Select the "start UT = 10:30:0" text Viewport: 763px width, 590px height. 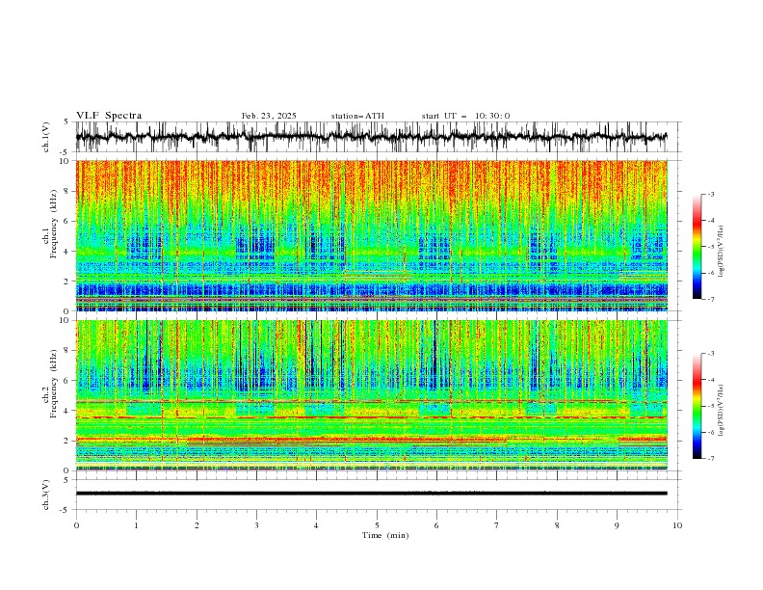pyautogui.click(x=465, y=116)
